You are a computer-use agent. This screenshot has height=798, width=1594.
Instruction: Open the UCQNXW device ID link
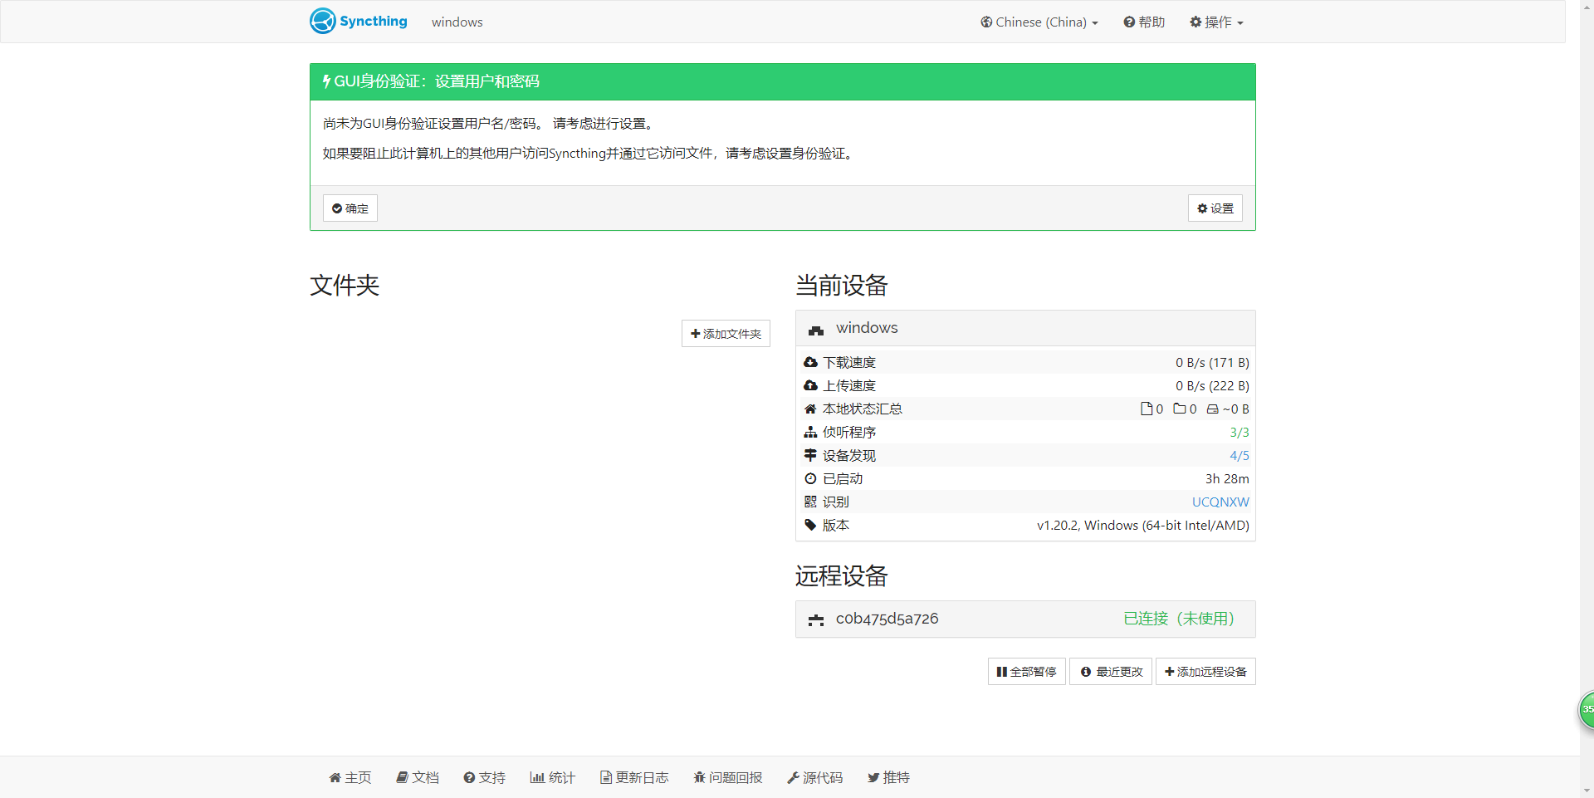[1220, 502]
